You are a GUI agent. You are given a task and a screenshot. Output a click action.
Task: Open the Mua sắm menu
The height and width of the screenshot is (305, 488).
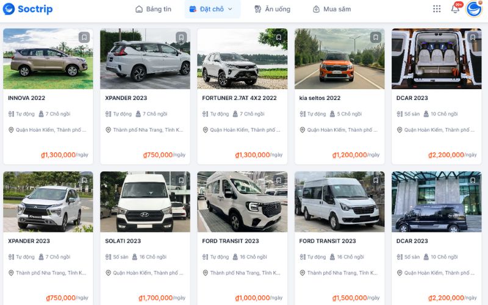332,9
